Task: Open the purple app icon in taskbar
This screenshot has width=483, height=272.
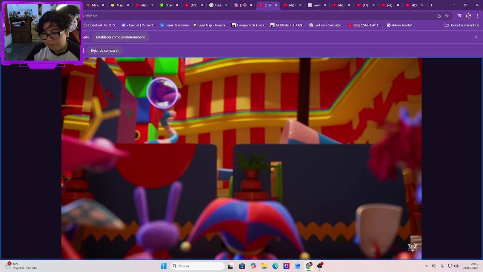Action: pyautogui.click(x=286, y=266)
